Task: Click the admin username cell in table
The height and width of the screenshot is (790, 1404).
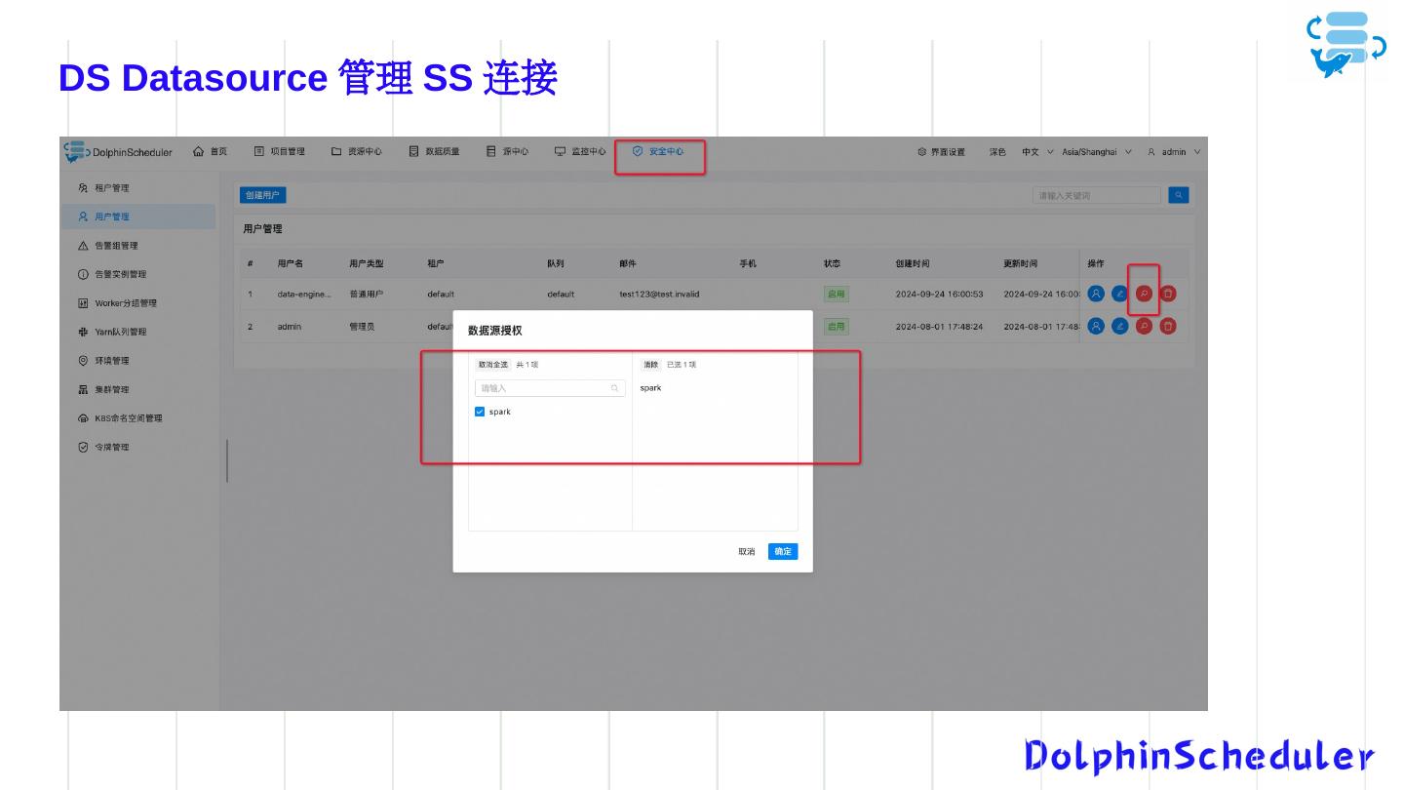Action: (290, 327)
